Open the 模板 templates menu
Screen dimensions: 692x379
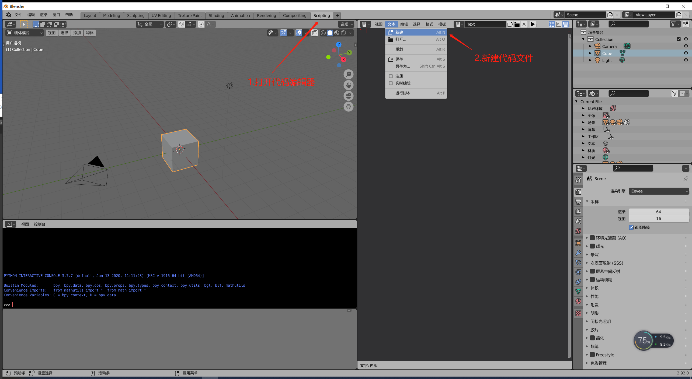[x=442, y=24]
